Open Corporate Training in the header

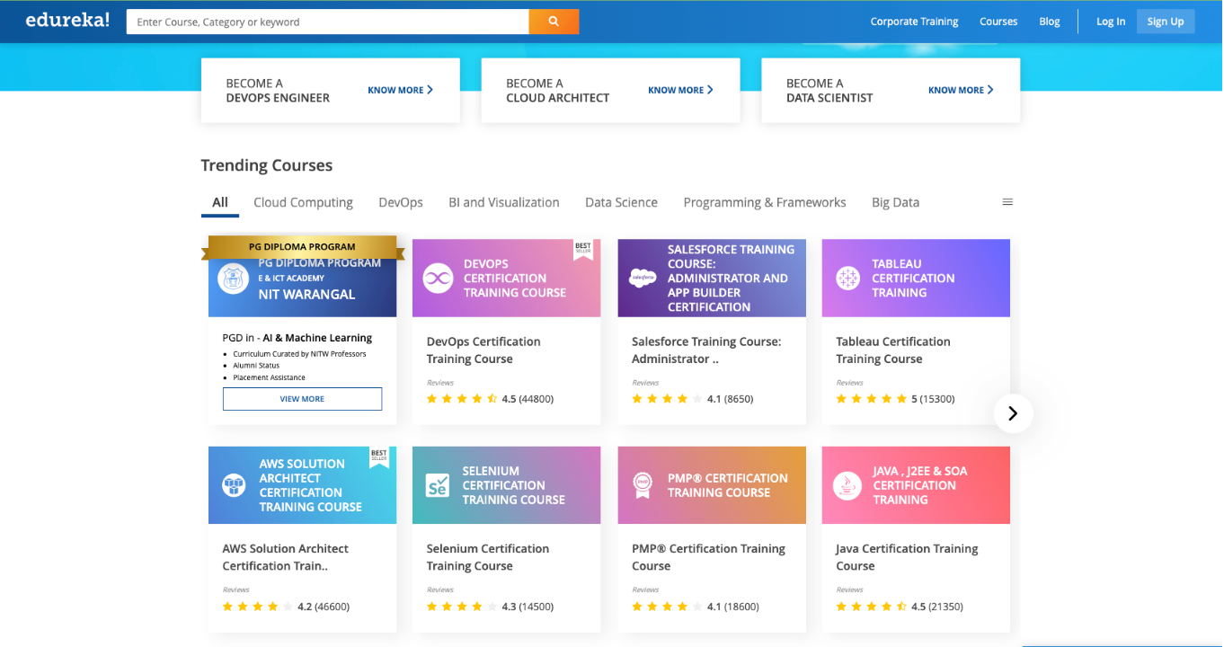pos(914,22)
